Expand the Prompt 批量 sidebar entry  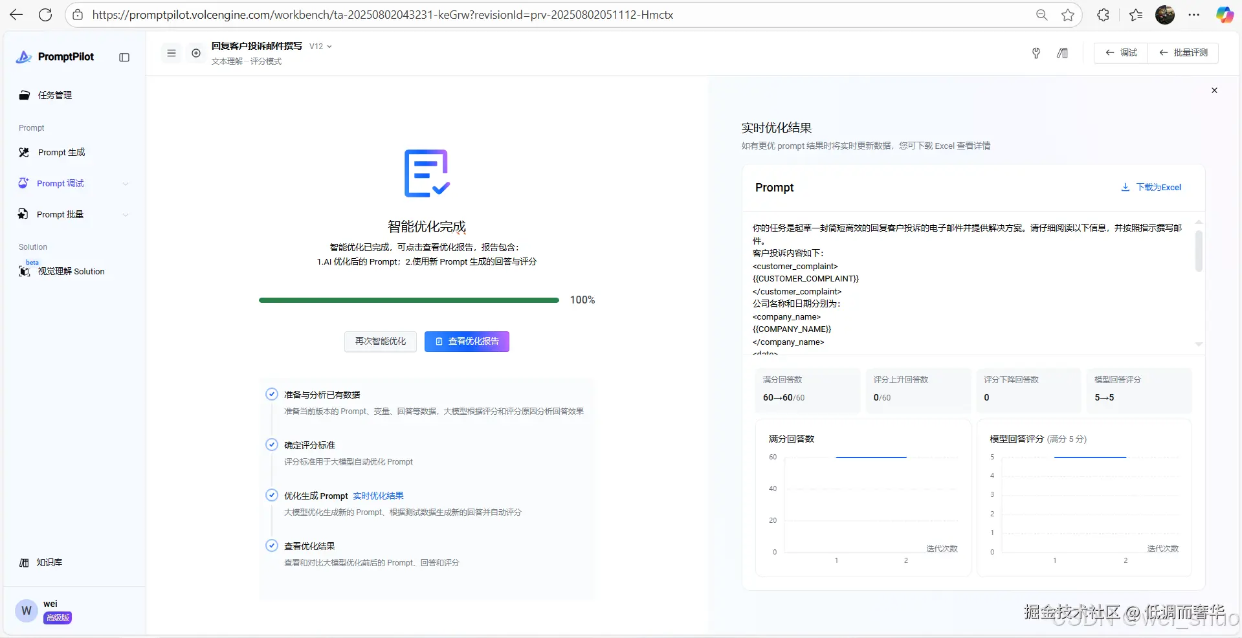[126, 214]
